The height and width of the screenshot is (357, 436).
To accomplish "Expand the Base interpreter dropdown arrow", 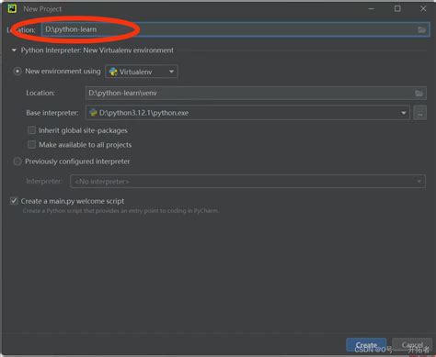I will tap(404, 113).
